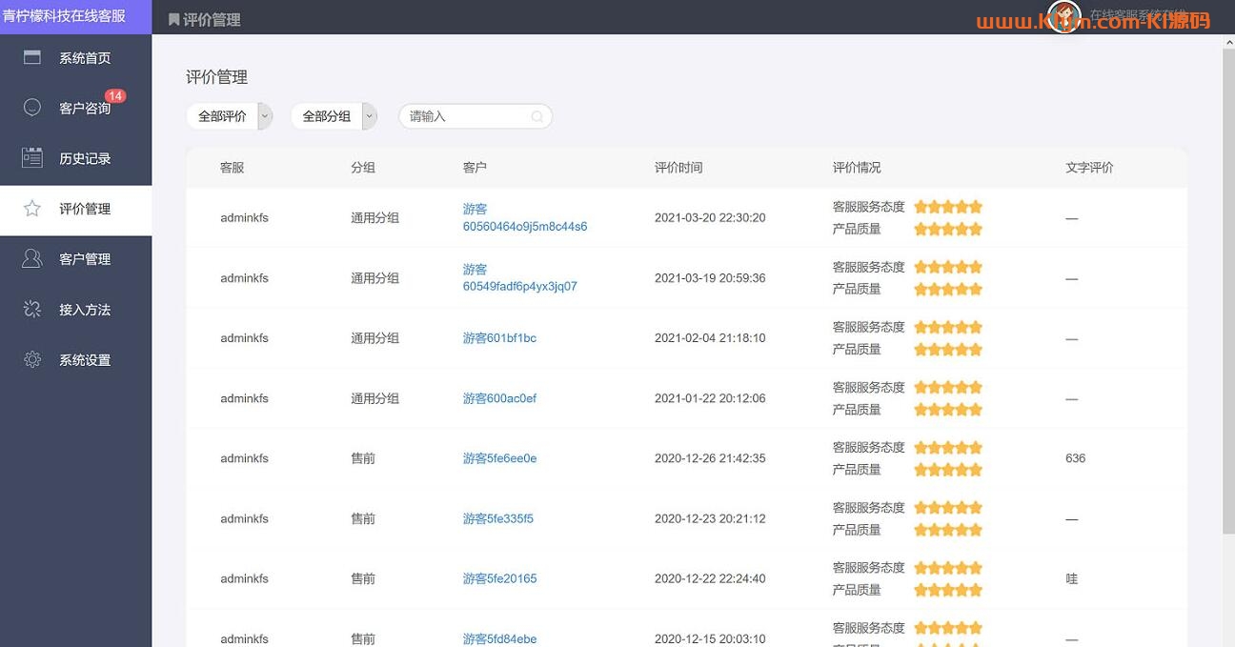Select timestamp 2021-01-22 20:12:06
The image size is (1235, 647).
710,398
